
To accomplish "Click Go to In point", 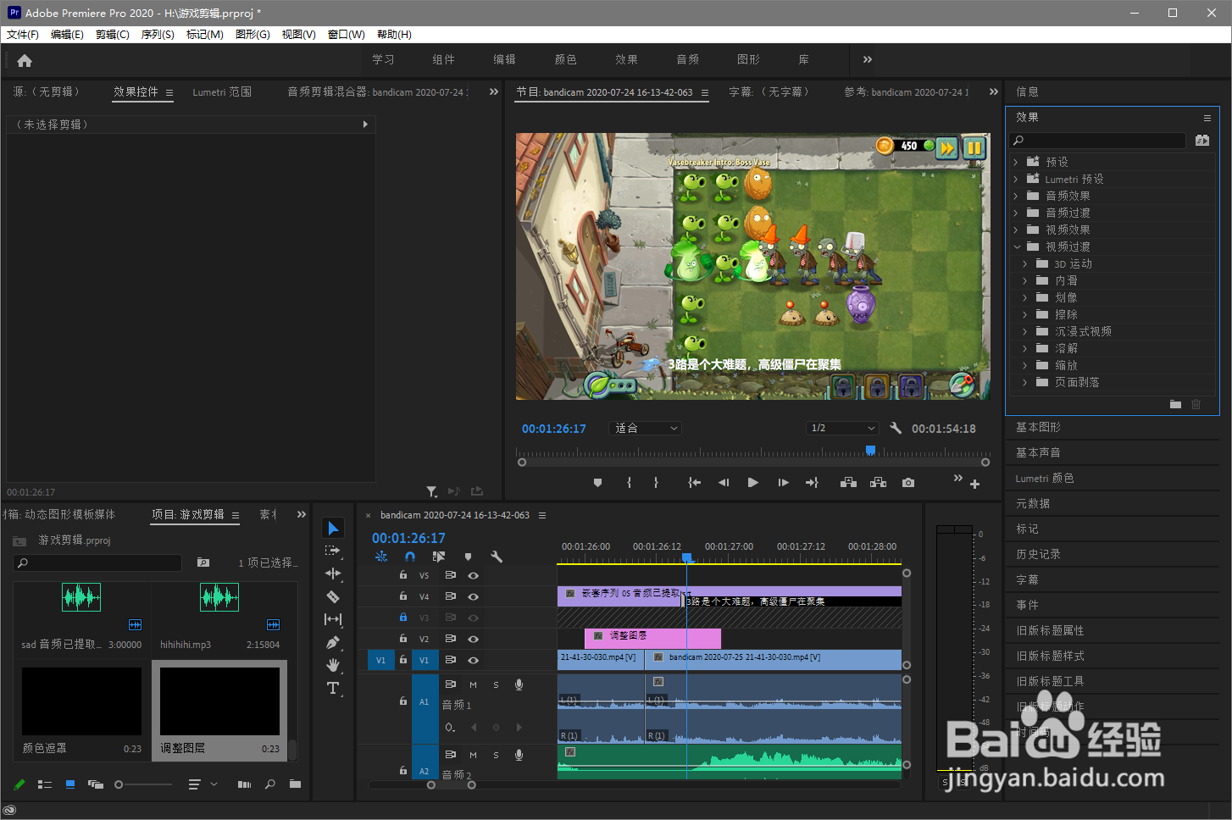I will (x=694, y=483).
